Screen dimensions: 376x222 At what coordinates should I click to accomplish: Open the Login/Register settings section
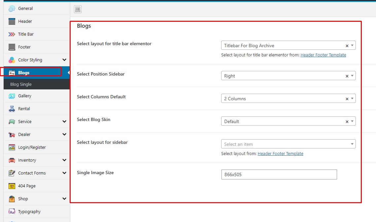[32, 147]
